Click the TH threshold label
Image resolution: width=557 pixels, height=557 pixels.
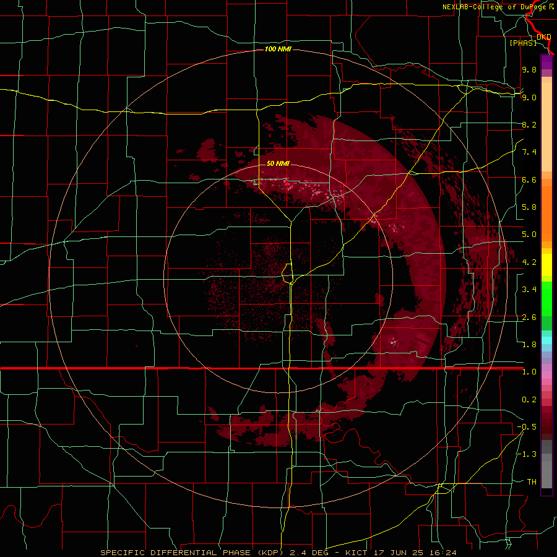(x=532, y=482)
